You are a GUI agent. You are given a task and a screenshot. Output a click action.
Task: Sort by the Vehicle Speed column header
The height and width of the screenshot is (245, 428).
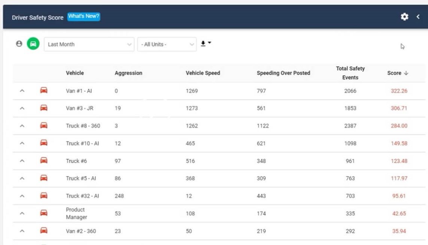tap(203, 73)
